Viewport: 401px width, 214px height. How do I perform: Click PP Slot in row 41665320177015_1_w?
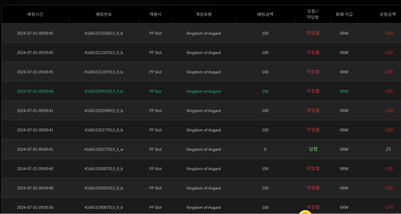click(155, 149)
